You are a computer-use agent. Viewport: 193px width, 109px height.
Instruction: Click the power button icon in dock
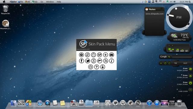[x=138, y=103]
